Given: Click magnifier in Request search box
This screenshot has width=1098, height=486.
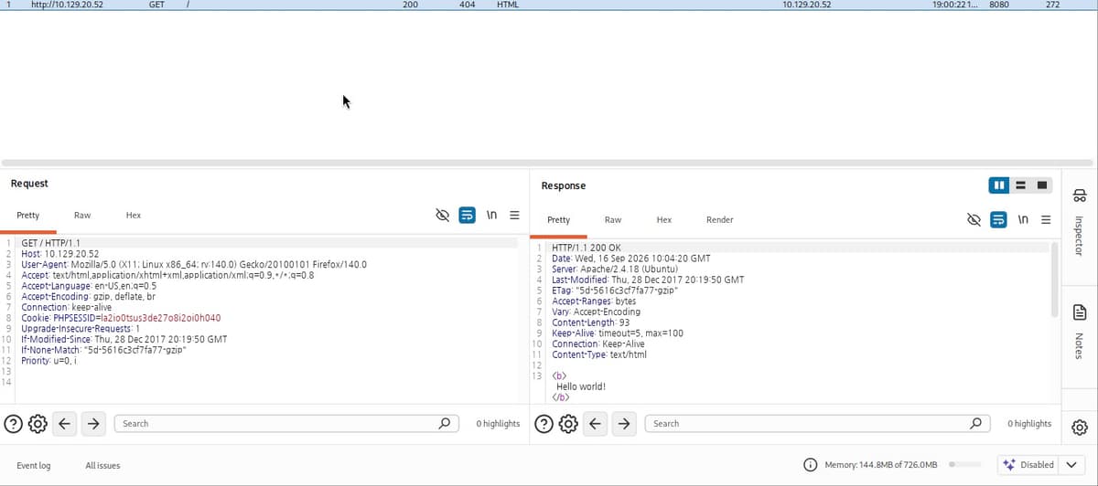Looking at the screenshot, I should coord(444,423).
